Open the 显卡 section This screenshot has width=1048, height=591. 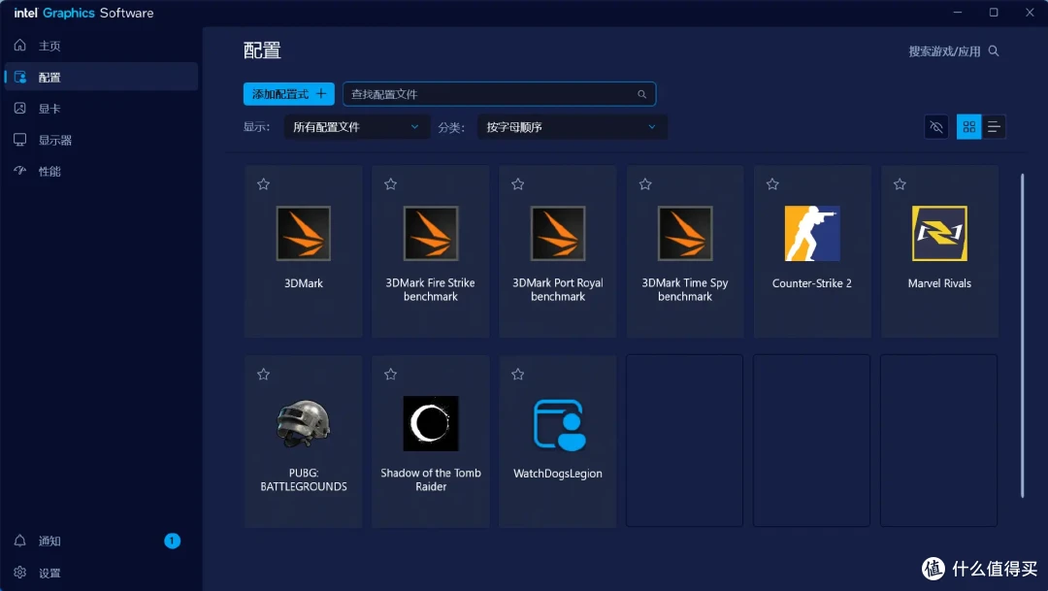coord(102,109)
